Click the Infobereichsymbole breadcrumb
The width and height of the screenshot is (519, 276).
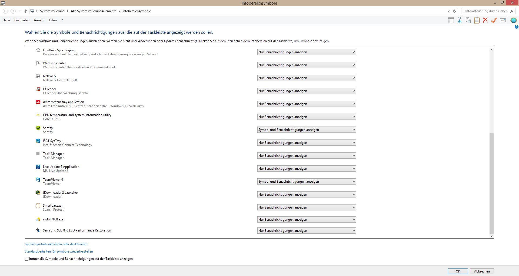[x=137, y=11]
